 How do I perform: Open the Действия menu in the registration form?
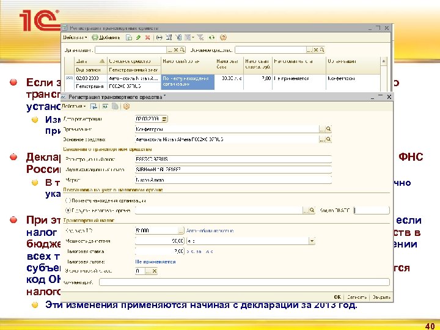click(74, 106)
